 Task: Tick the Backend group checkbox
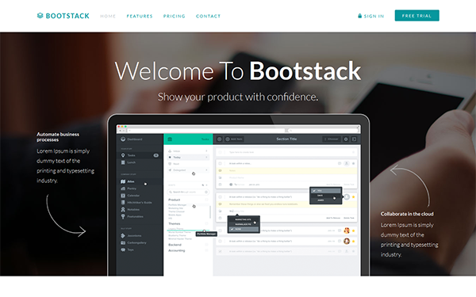point(206,245)
